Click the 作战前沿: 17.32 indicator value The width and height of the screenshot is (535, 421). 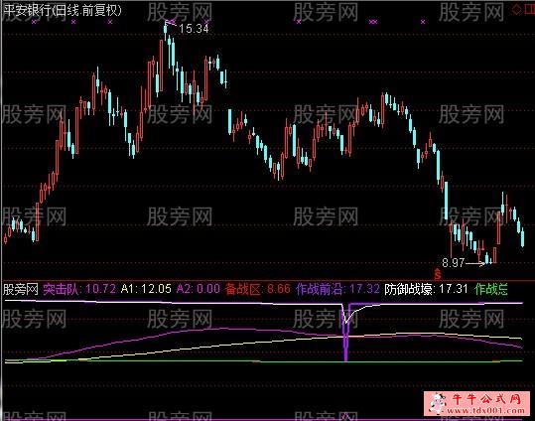[x=337, y=289]
